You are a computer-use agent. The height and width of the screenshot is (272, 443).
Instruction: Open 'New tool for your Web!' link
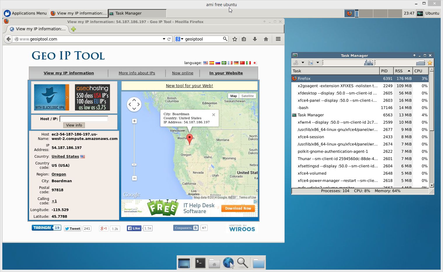coord(190,86)
